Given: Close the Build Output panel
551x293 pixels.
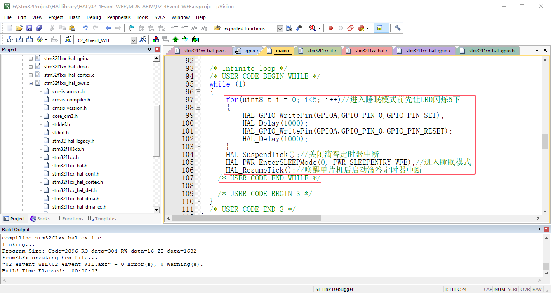Looking at the screenshot, I should pos(546,230).
